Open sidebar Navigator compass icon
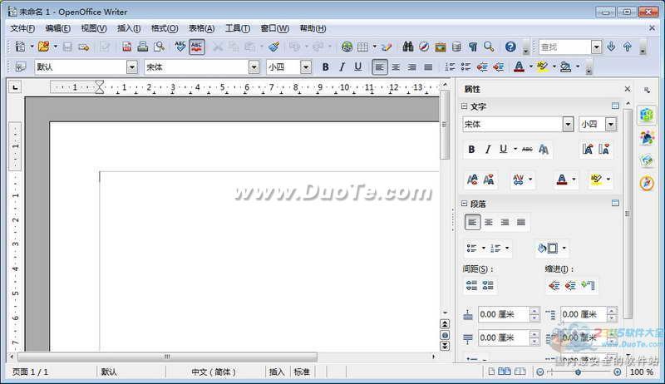The height and width of the screenshot is (384, 665). tap(647, 183)
